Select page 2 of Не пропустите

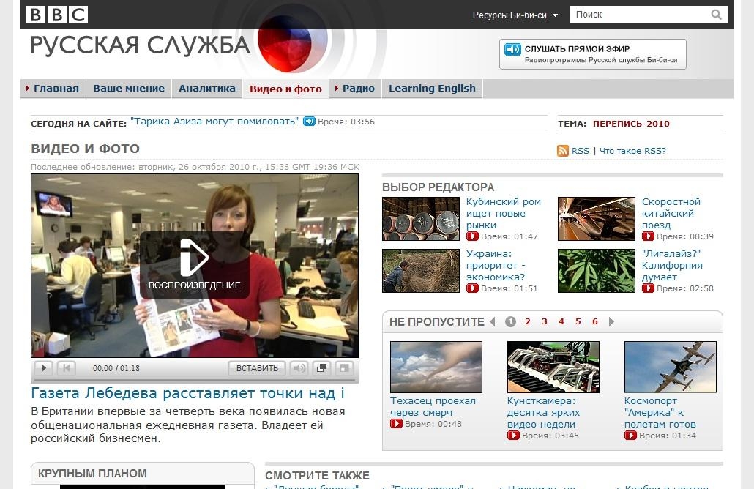[x=528, y=321]
